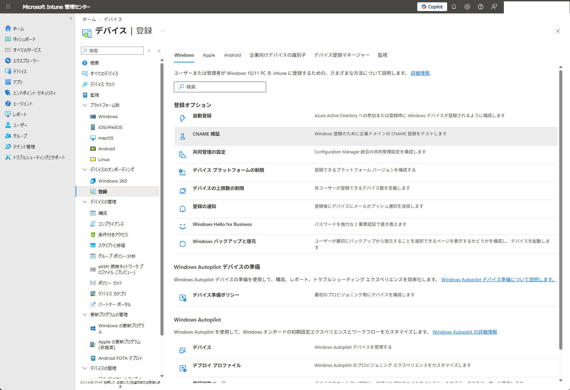Screen dimensions: 570x390
Task: Open the settings gear icon
Action: 467,7
